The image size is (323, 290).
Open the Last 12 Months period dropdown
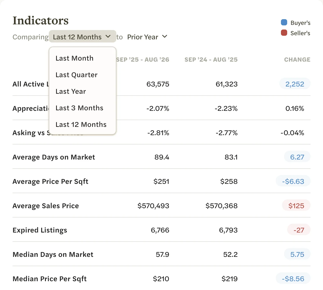coord(82,37)
